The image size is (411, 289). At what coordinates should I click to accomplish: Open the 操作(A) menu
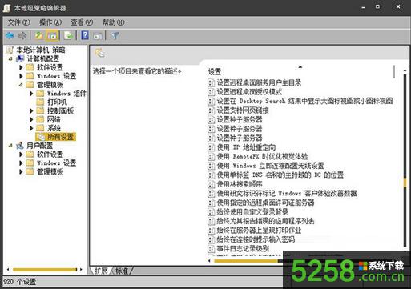[x=50, y=22]
